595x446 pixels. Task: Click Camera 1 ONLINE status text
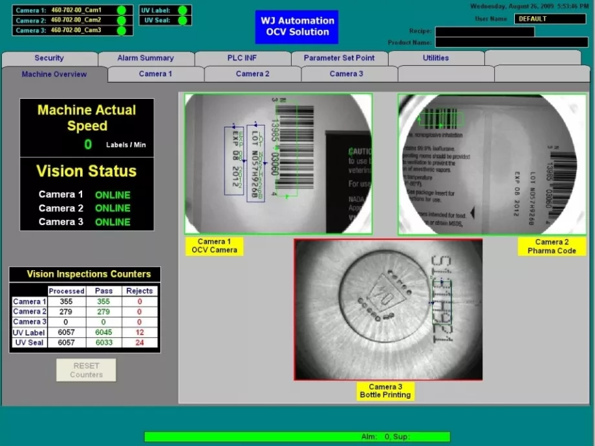click(113, 195)
